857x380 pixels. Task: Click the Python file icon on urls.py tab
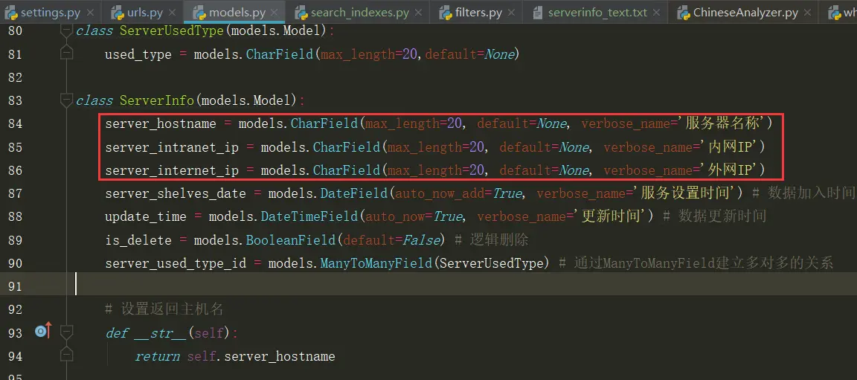[117, 12]
